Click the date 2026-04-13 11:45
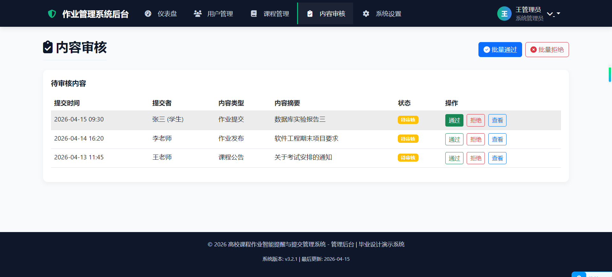Image resolution: width=612 pixels, height=277 pixels. pos(79,157)
